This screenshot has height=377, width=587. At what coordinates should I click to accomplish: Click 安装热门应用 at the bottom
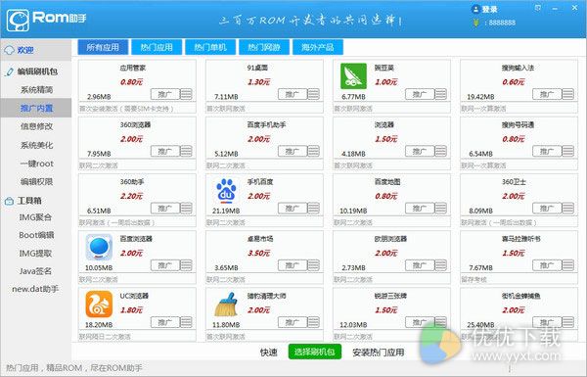[378, 353]
